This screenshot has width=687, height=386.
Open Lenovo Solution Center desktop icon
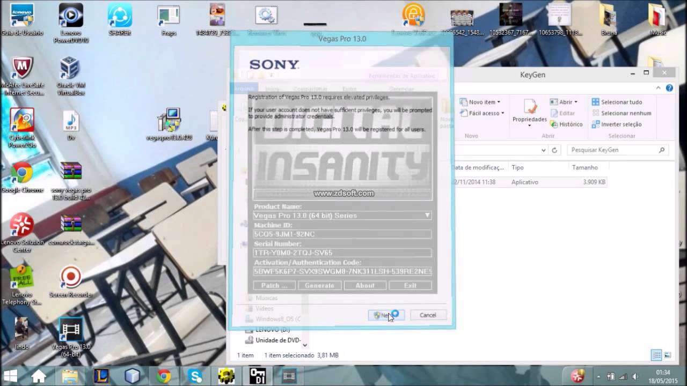22,233
